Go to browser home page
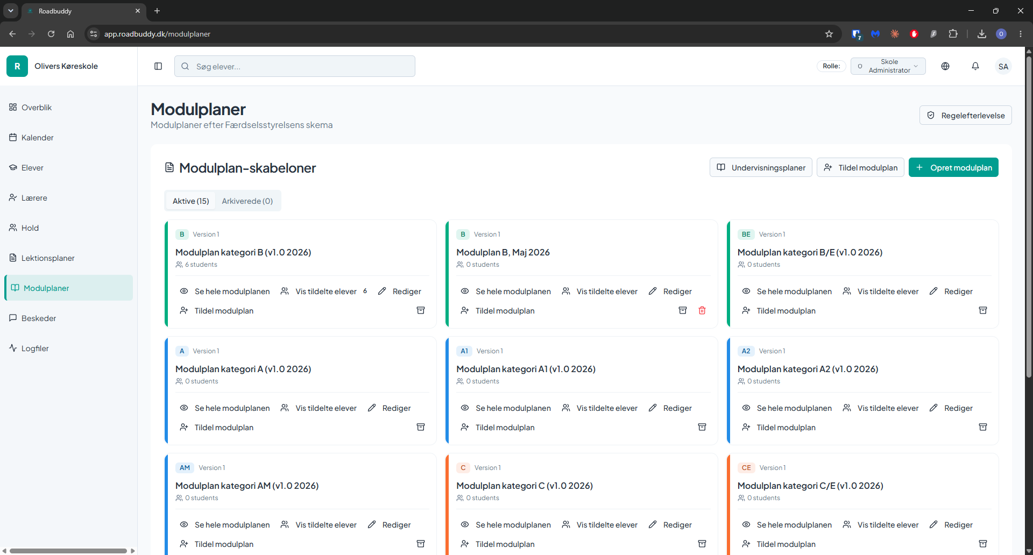Viewport: 1033px width, 555px height. [x=70, y=34]
